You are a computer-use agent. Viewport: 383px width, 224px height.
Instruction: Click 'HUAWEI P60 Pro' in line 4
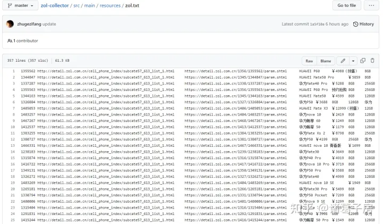[x=313, y=89]
